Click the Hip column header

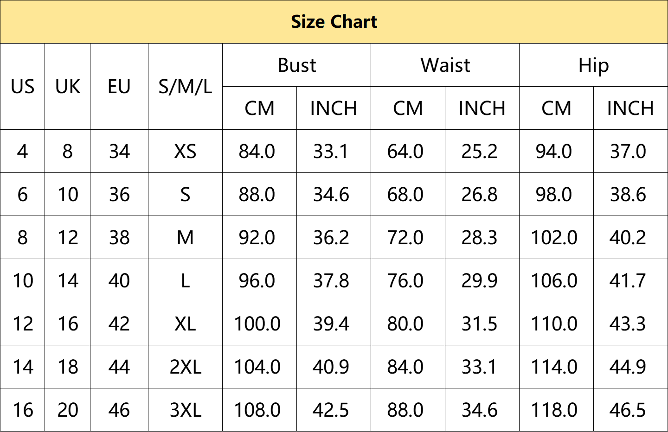tap(593, 65)
